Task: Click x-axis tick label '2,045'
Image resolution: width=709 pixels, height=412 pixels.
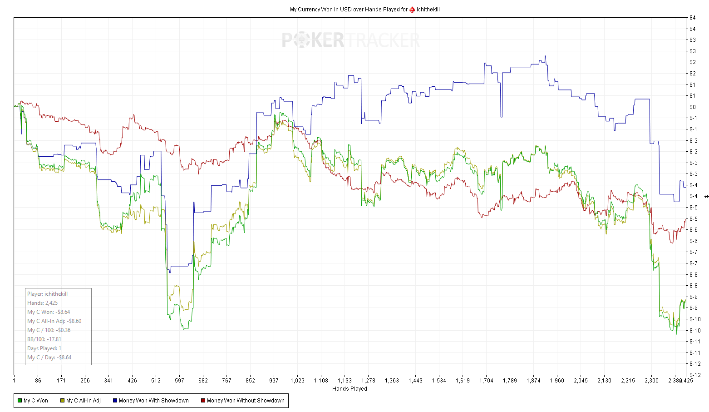Action: [581, 381]
